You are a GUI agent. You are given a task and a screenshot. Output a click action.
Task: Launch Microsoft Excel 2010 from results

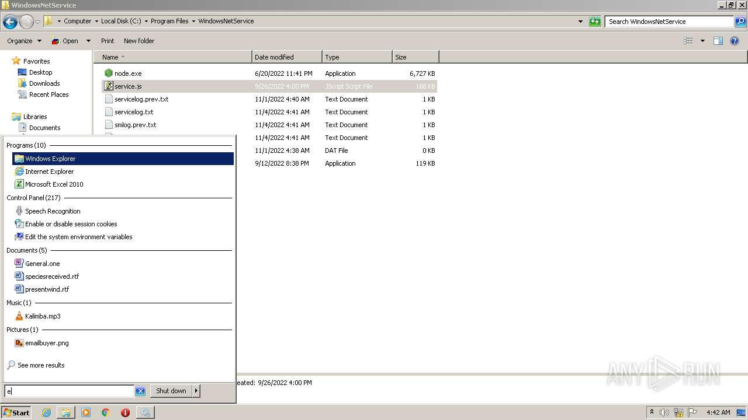click(x=123, y=184)
